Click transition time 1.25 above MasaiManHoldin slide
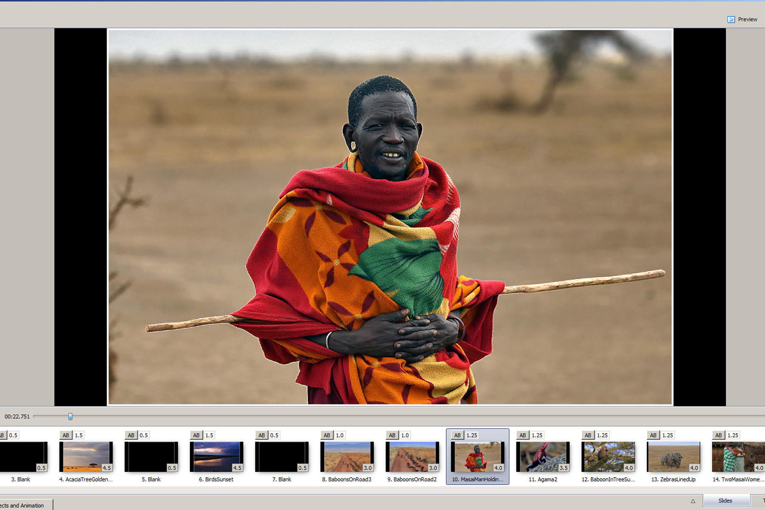The width and height of the screenshot is (765, 510). pyautogui.click(x=472, y=435)
